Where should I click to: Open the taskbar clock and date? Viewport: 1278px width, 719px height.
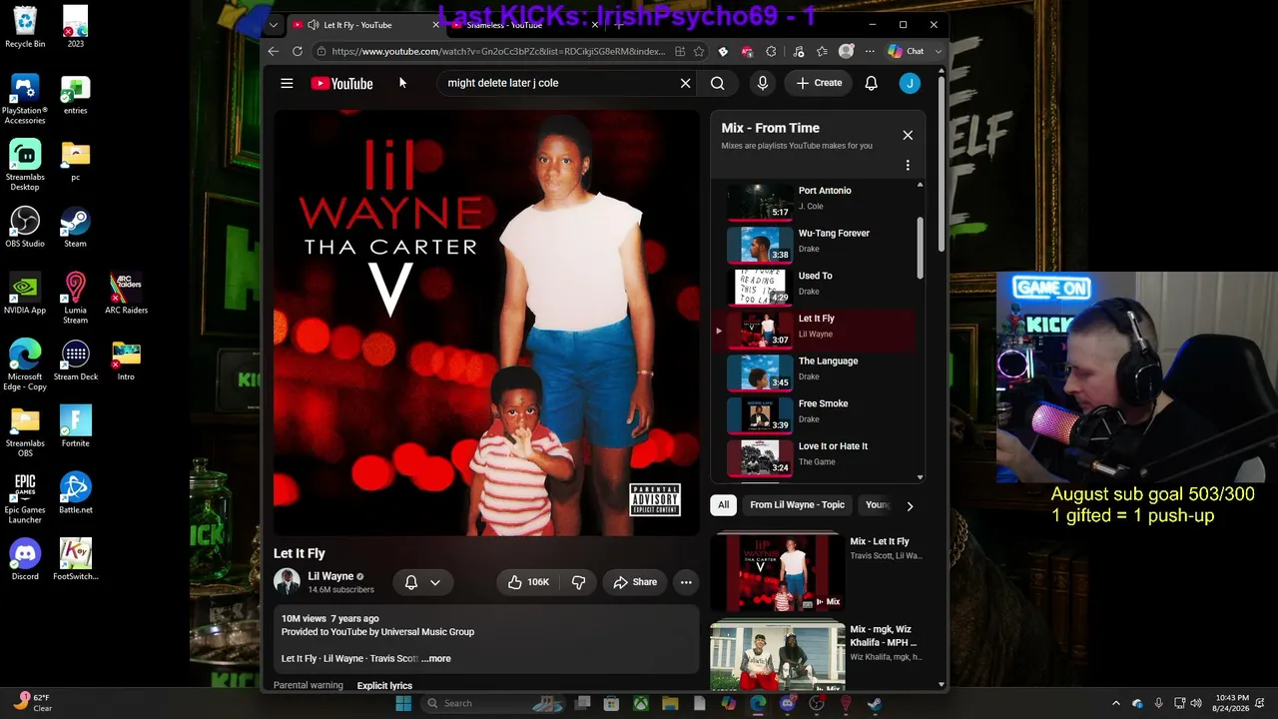1232,703
